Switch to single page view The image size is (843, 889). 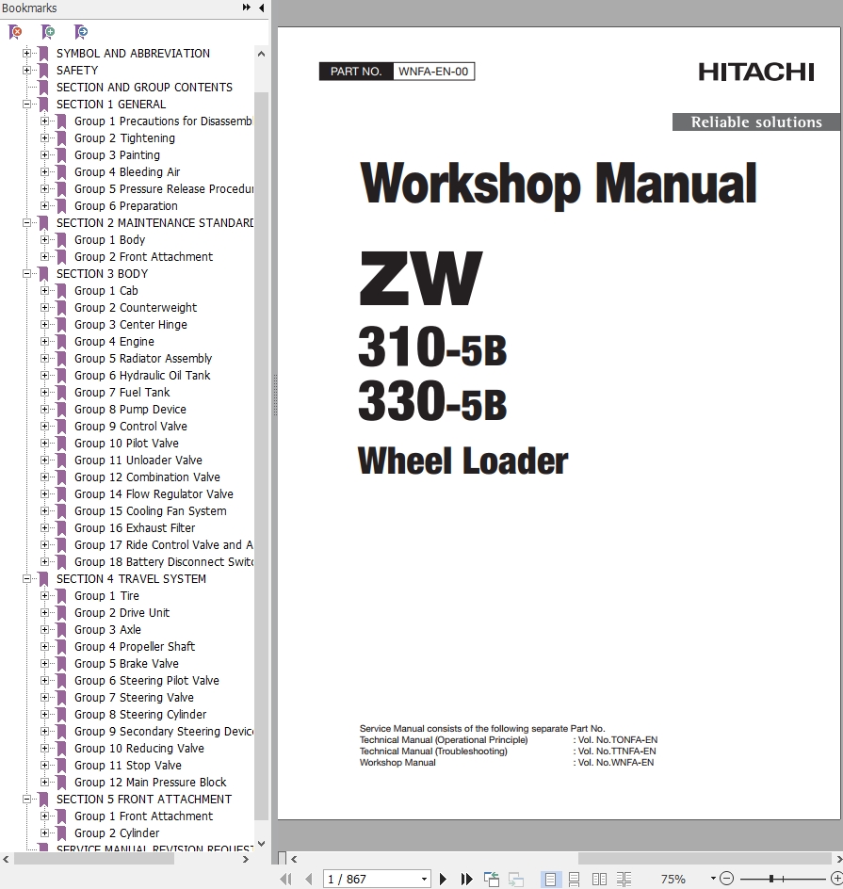point(550,879)
